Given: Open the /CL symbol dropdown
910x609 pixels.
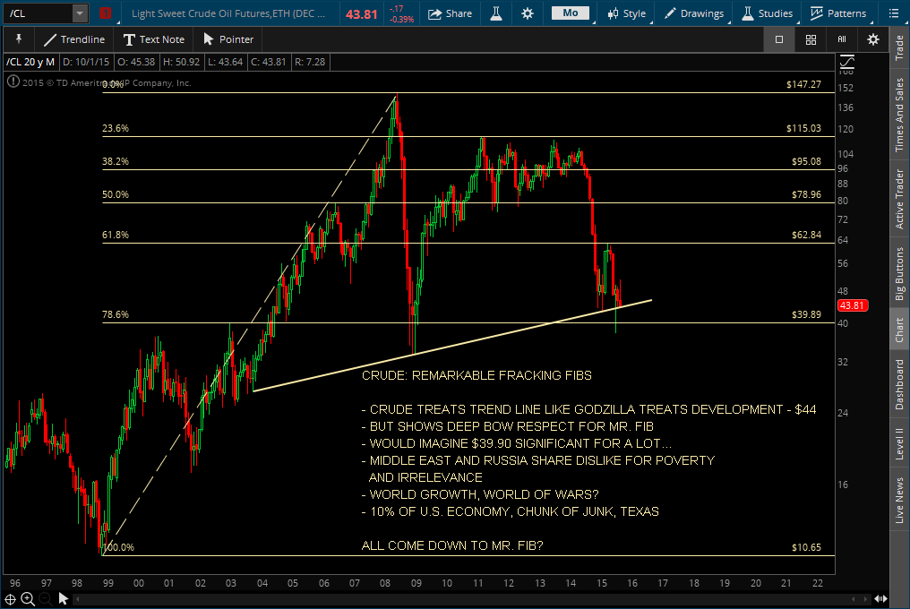Looking at the screenshot, I should tap(79, 13).
